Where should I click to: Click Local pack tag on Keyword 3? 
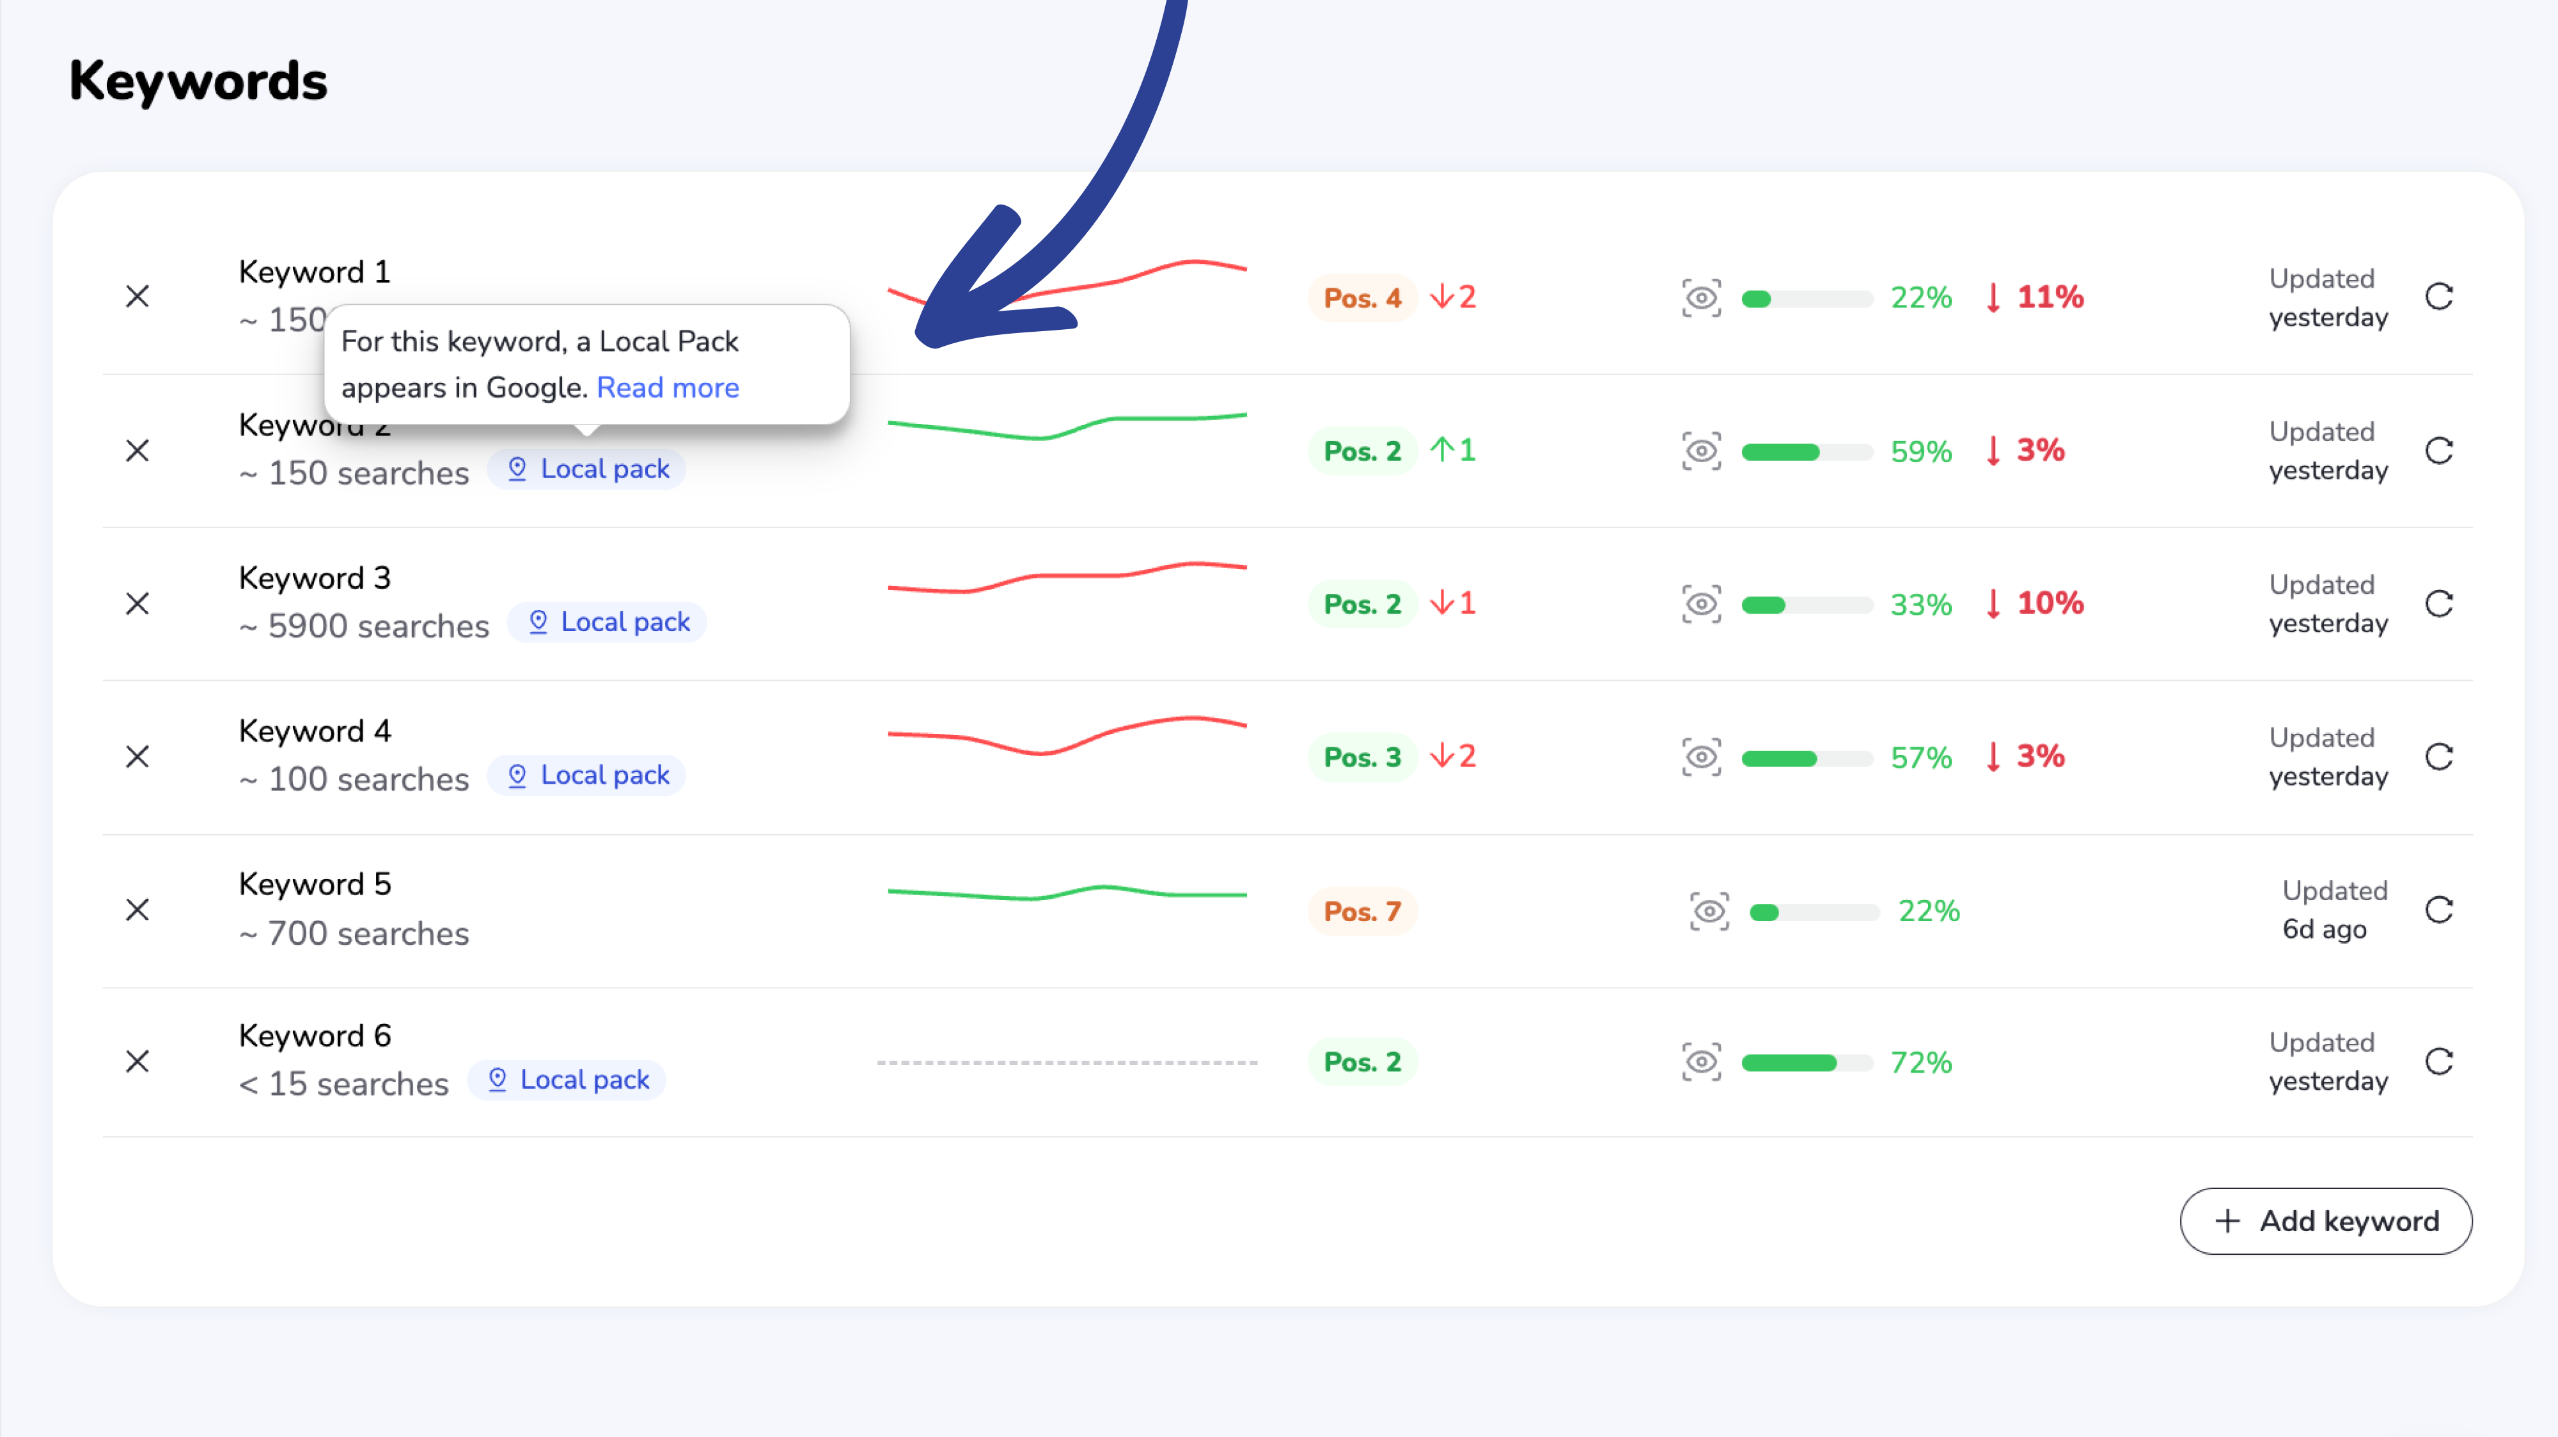click(x=607, y=622)
